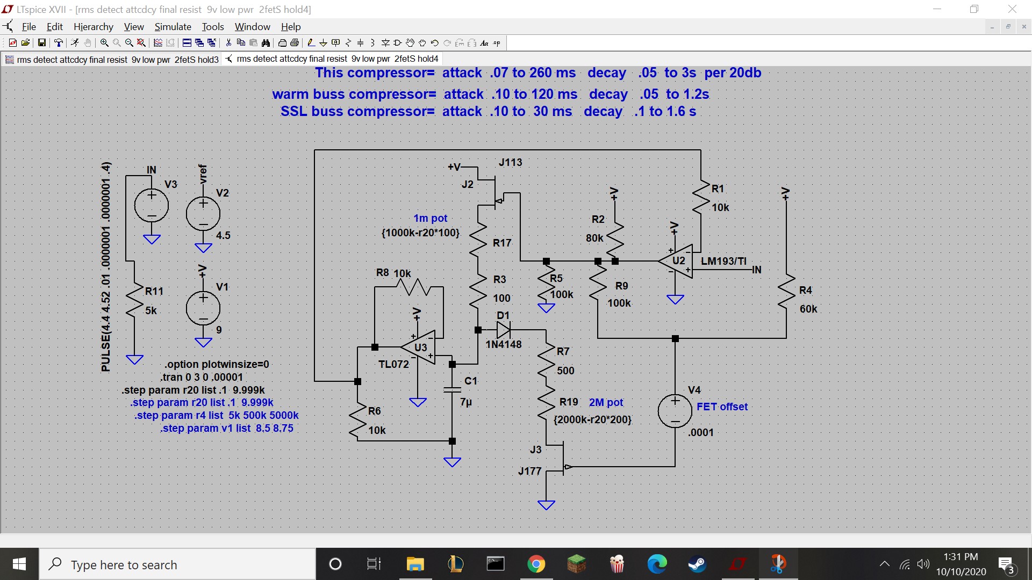Select the Copy tool icon
This screenshot has height=580, width=1032.
(241, 43)
